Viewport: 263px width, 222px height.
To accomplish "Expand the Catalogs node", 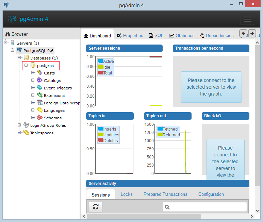I will pyautogui.click(x=33, y=80).
